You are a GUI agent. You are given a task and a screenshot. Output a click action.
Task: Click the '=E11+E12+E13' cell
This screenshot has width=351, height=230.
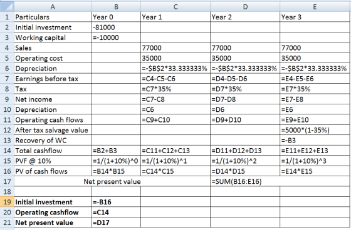pos(315,151)
